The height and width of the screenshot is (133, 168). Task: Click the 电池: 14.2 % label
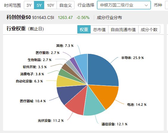point(137,105)
